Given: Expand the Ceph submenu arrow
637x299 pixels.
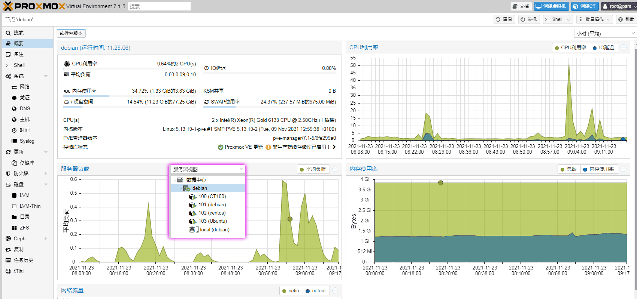Looking at the screenshot, I should click(46, 238).
